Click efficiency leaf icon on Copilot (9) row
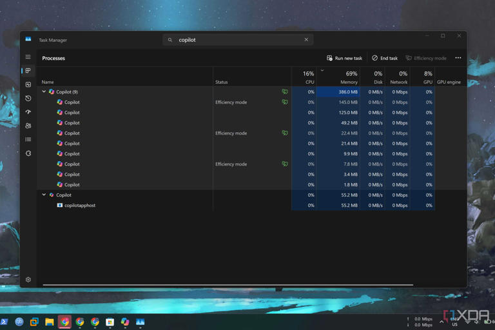This screenshot has height=330, width=495. 285,92
